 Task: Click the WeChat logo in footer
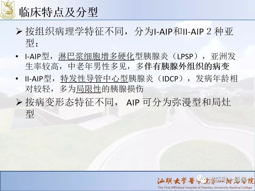point(202,179)
